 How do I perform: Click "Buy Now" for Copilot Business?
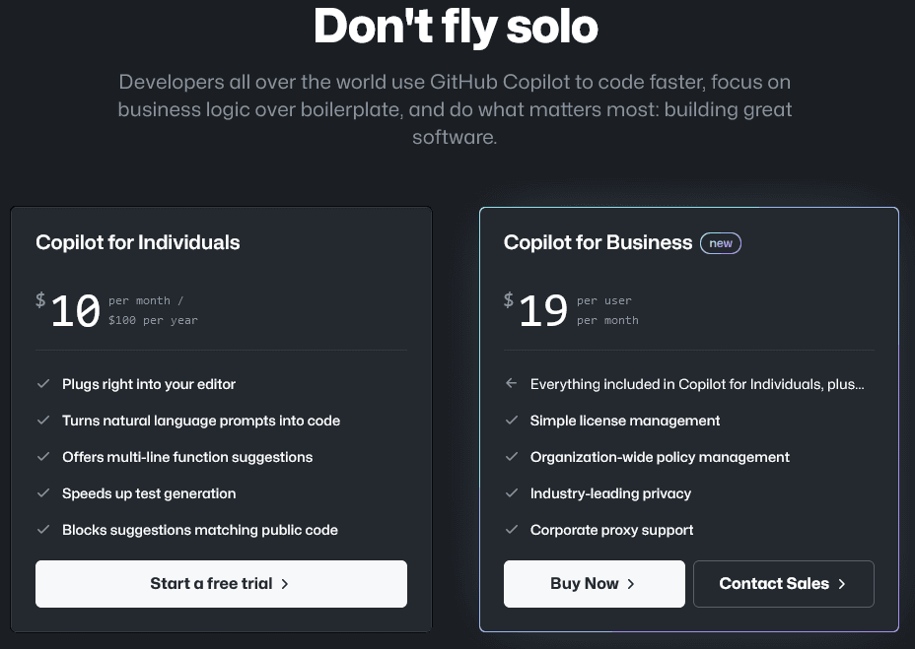point(594,583)
